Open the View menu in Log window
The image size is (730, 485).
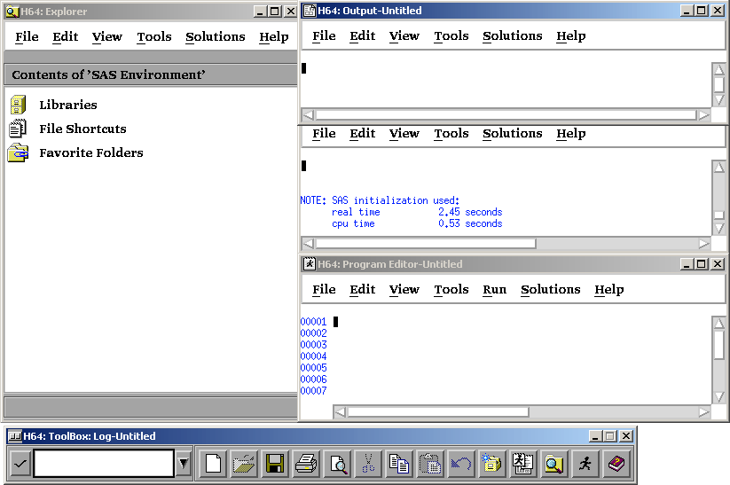coord(404,134)
